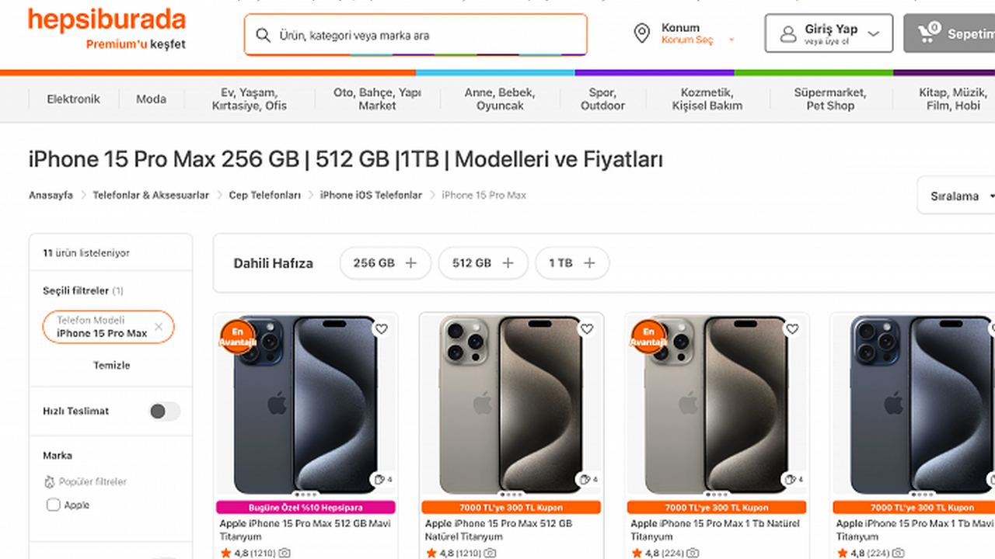Click the search magnifier icon
Viewport: 995px width, 559px height.
[x=264, y=35]
